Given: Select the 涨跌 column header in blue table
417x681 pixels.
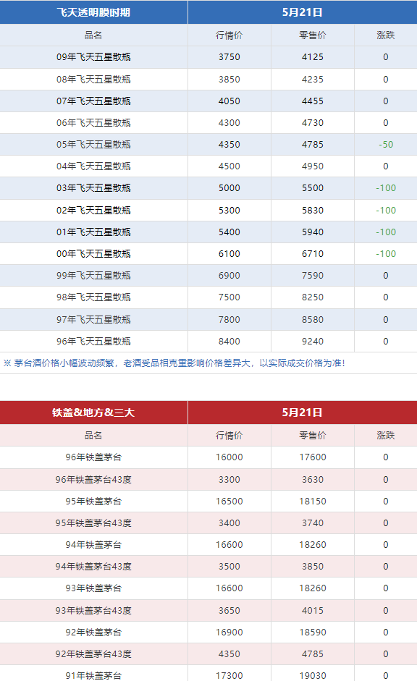Looking at the screenshot, I should [386, 35].
